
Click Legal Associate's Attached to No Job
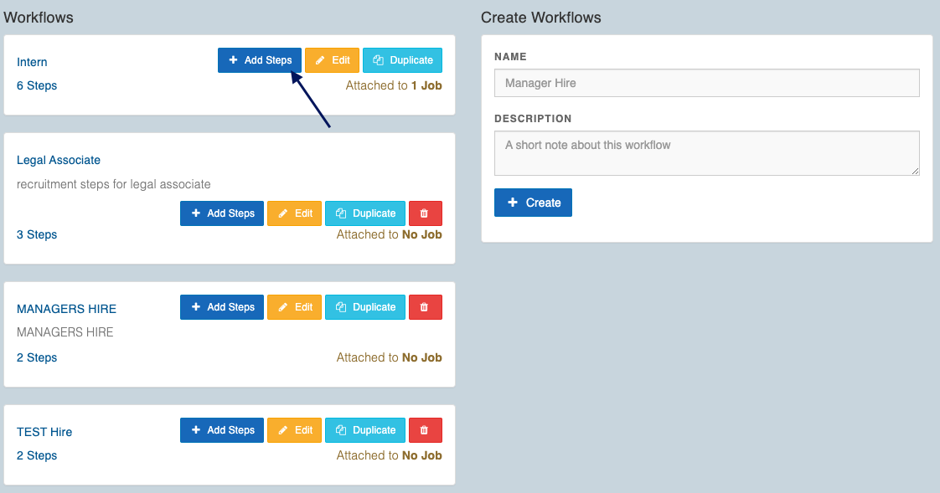[x=389, y=235]
